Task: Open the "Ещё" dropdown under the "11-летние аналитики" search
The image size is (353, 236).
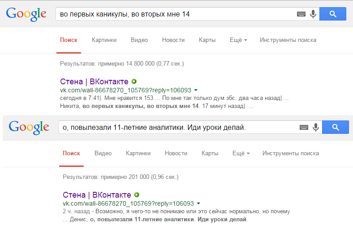Action: point(241,153)
